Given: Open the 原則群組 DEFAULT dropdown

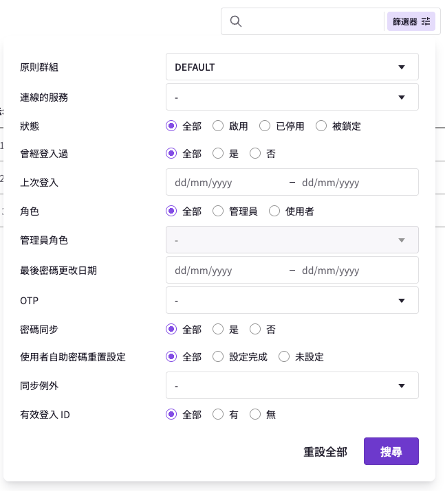Looking at the screenshot, I should click(292, 67).
